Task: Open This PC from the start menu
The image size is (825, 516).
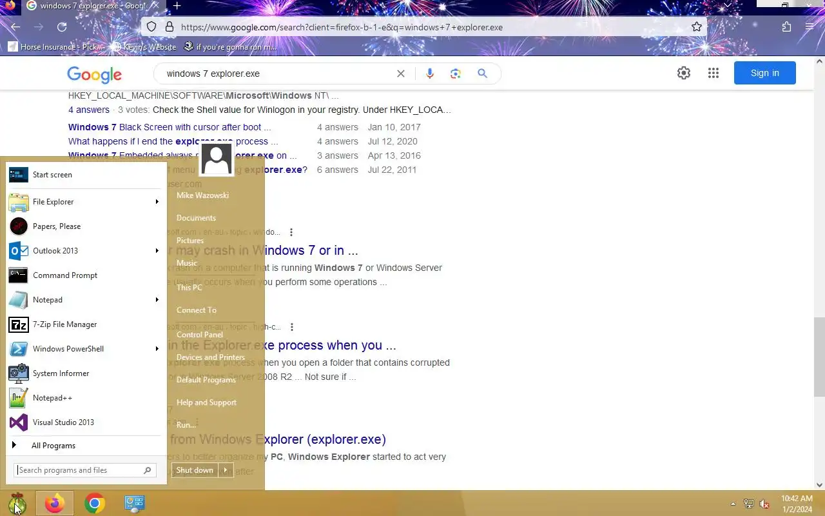Action: pos(189,288)
